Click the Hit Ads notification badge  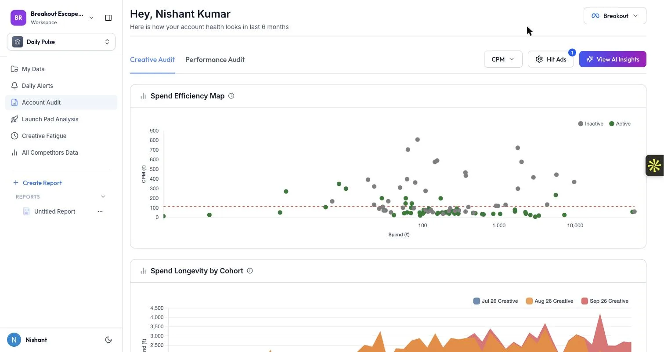(572, 53)
